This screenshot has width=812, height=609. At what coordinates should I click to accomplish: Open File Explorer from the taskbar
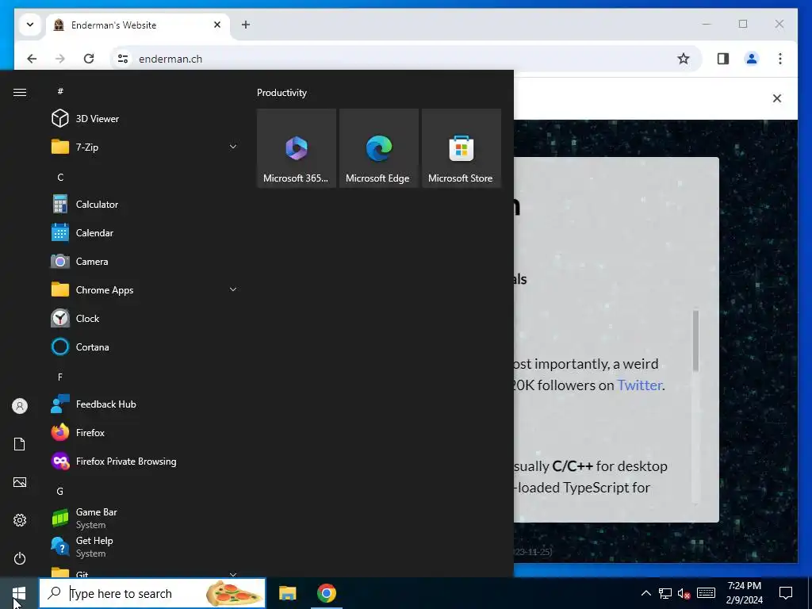click(x=287, y=593)
